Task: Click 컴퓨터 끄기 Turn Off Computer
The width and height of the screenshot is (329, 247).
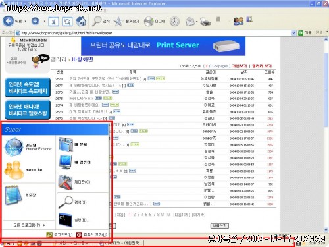Action: click(x=92, y=234)
